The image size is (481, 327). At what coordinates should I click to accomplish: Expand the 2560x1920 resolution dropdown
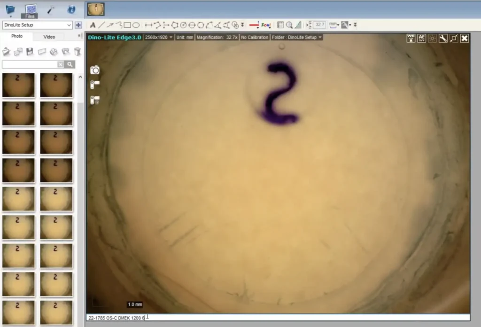[x=159, y=37]
